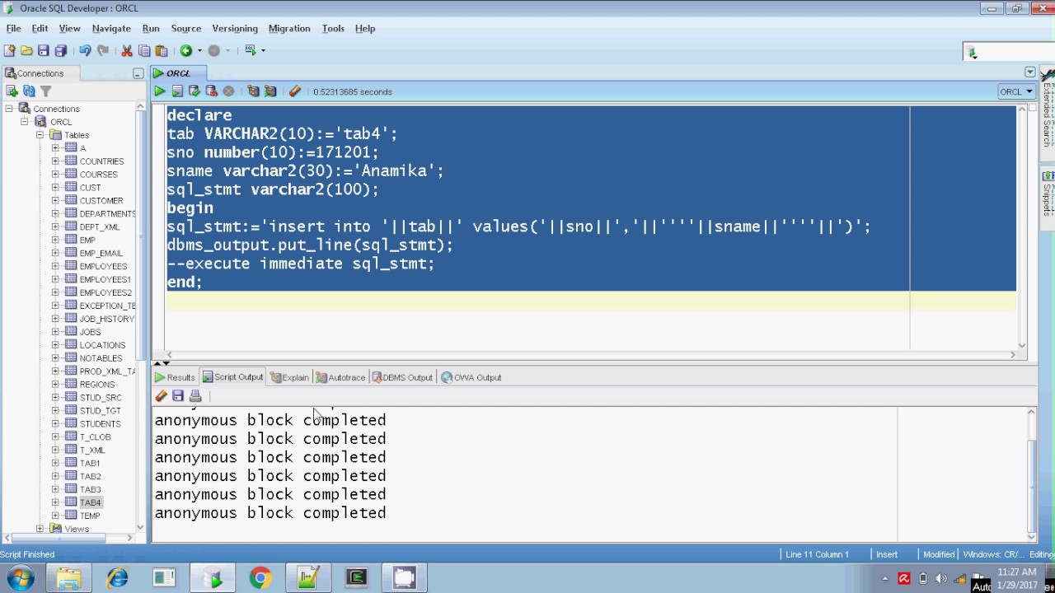Viewport: 1055px width, 593px height.
Task: Execute Statement with green play icon
Action: [x=160, y=91]
